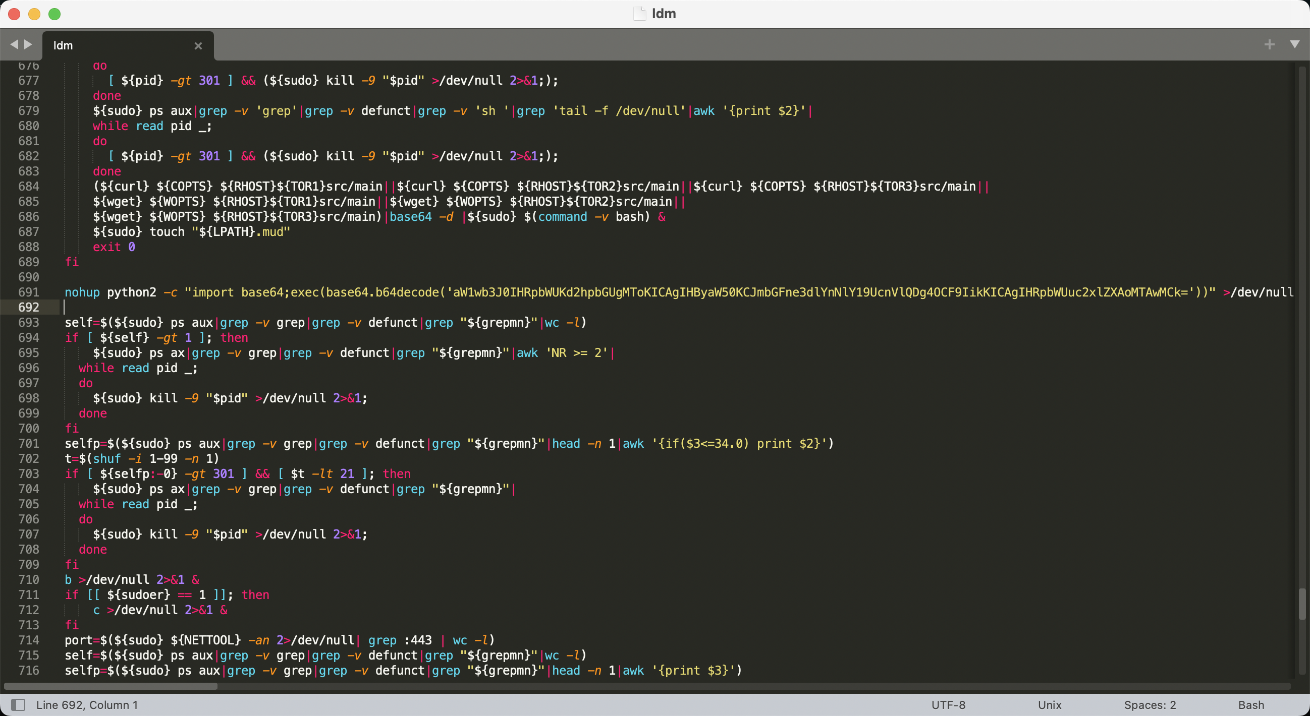This screenshot has height=716, width=1310.
Task: Click 'b >/dev/null' on line 710
Action: (x=107, y=580)
